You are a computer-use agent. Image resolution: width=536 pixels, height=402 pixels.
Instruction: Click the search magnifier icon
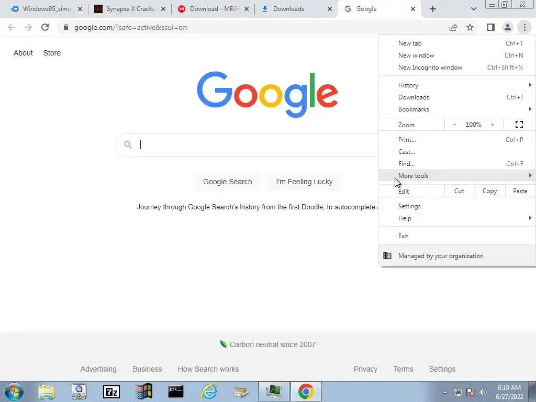click(x=128, y=145)
